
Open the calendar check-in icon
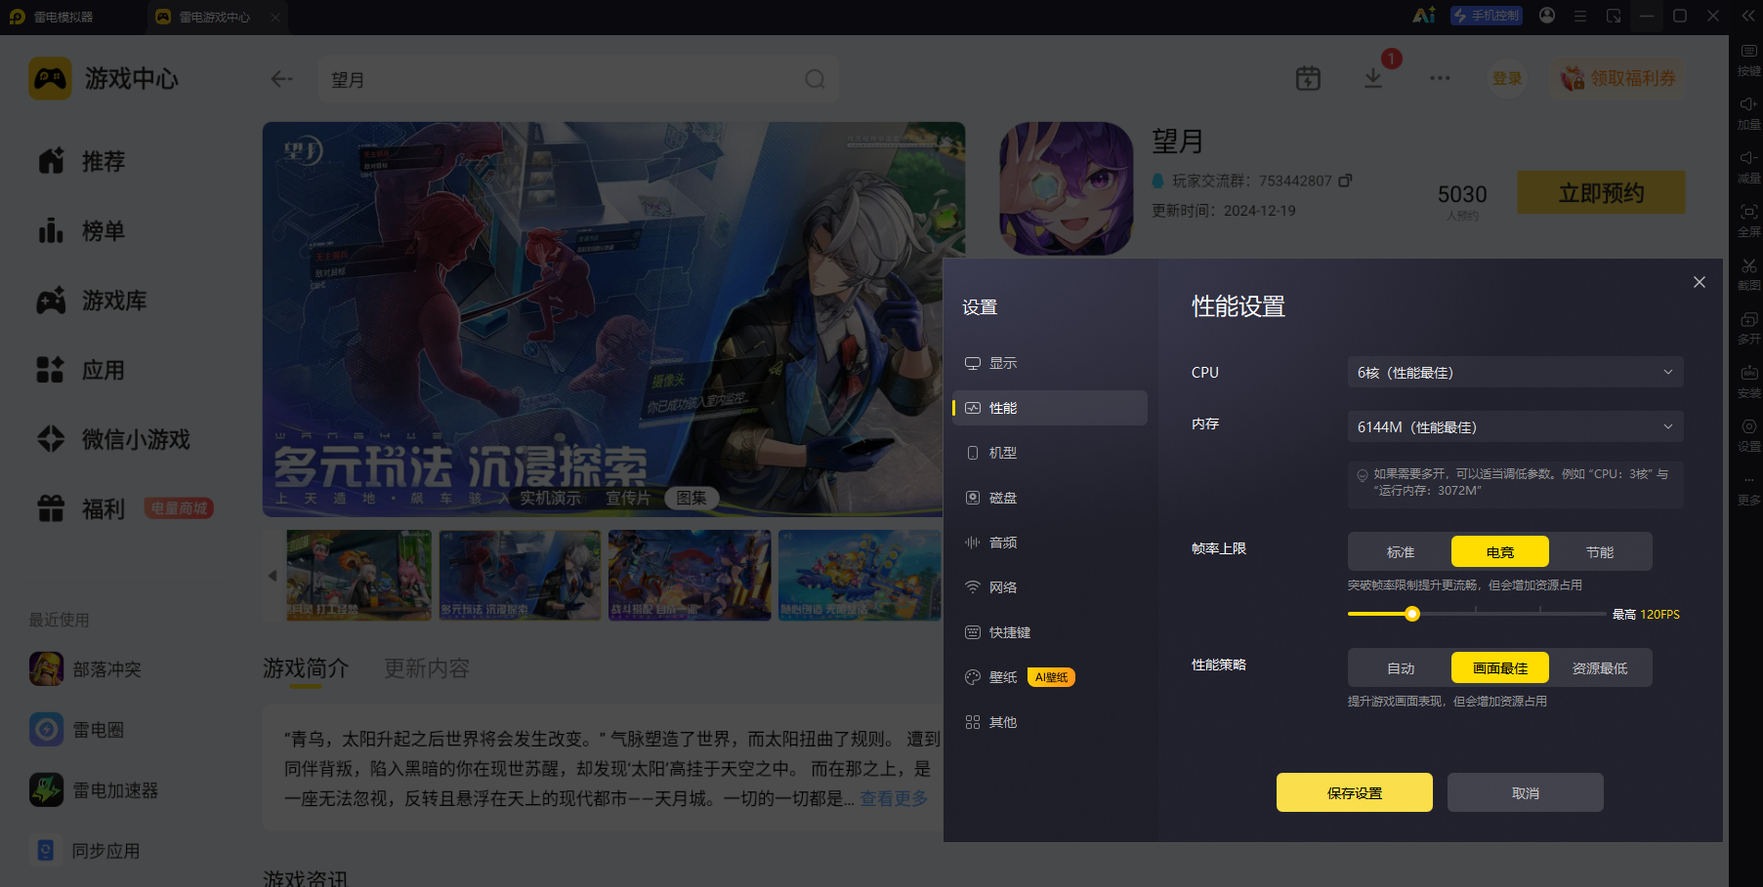coord(1308,78)
